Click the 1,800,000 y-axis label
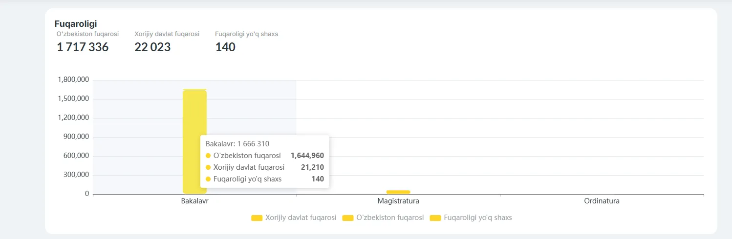Screen dimensions: 732x239 click(73, 80)
